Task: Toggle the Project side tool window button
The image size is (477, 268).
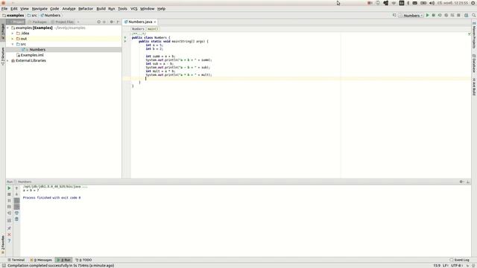Action: click(3, 31)
